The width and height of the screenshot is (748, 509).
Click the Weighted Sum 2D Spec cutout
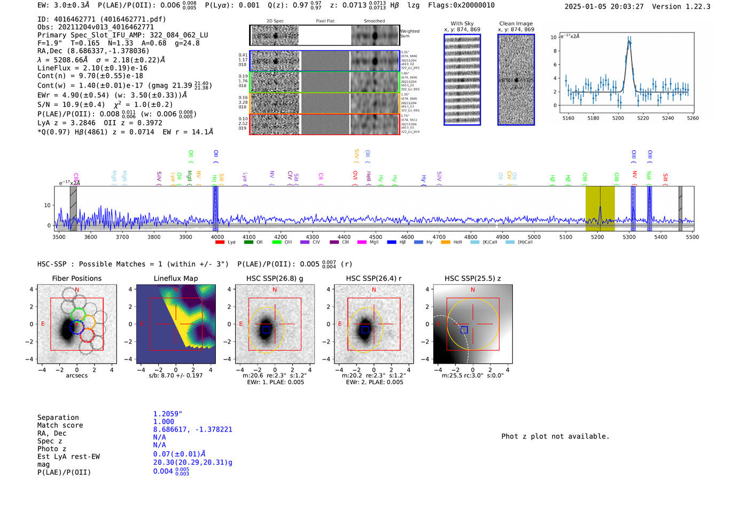[x=275, y=36]
